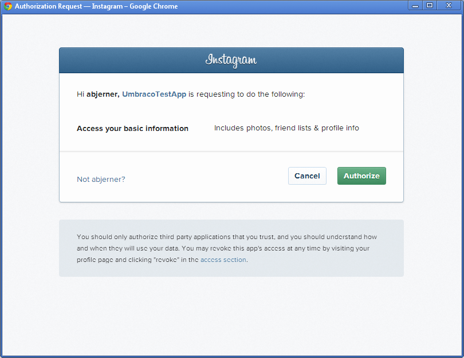Click the green Authorize button
Screen dimensions: 464x358
pos(361,176)
